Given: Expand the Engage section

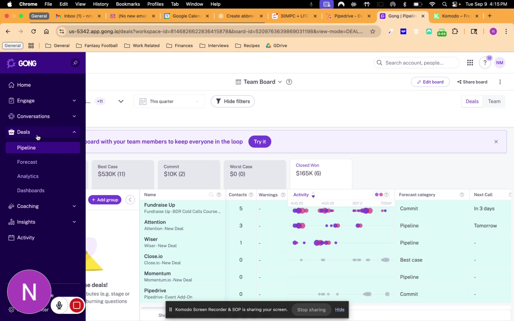Looking at the screenshot, I should click(x=43, y=101).
